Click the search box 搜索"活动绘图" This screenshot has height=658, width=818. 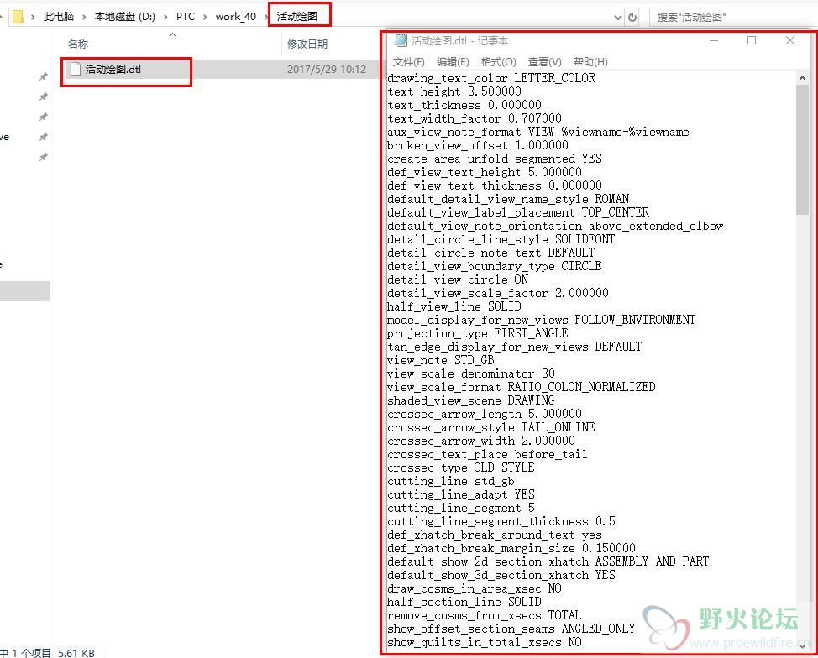pyautogui.click(x=733, y=18)
